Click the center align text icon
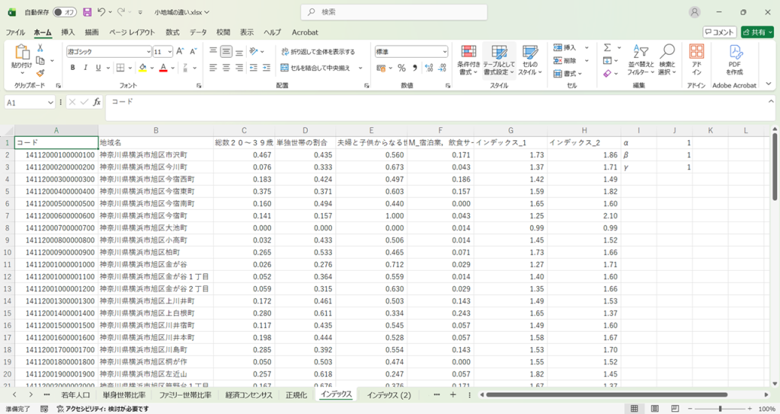 click(226, 68)
